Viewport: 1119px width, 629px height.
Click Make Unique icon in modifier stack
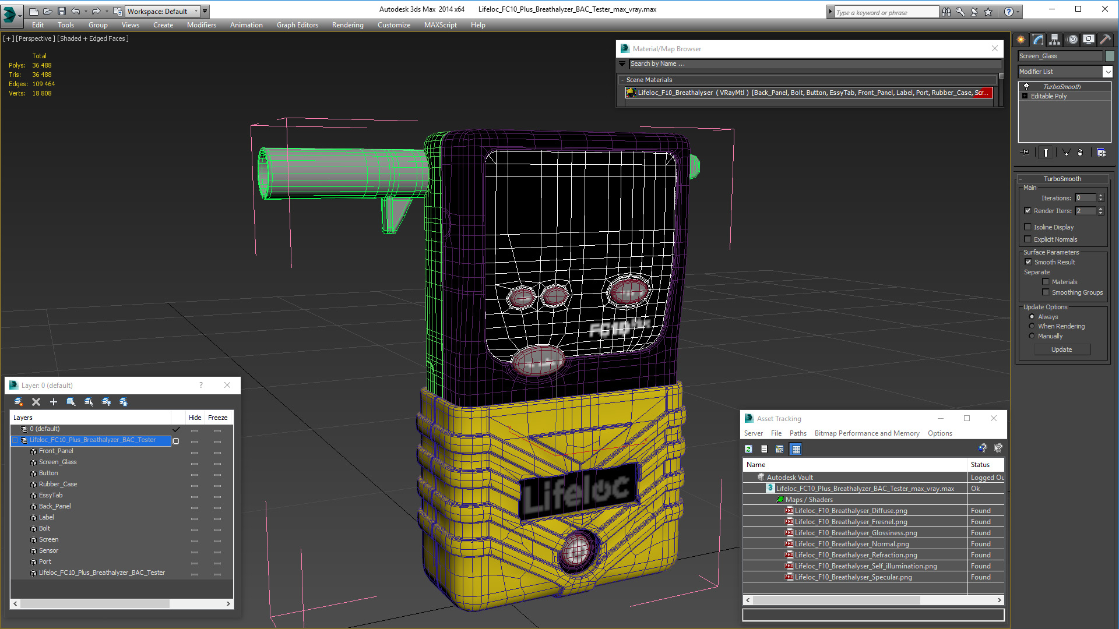[x=1066, y=153]
